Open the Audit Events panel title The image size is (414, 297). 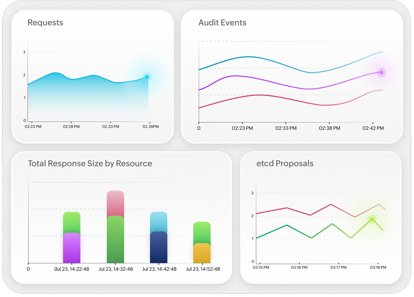[x=222, y=23]
